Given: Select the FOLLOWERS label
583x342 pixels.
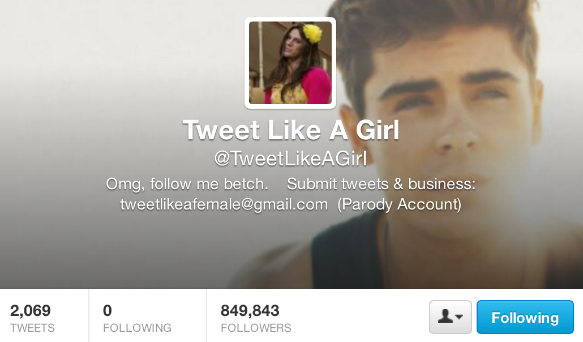Looking at the screenshot, I should pyautogui.click(x=256, y=328).
